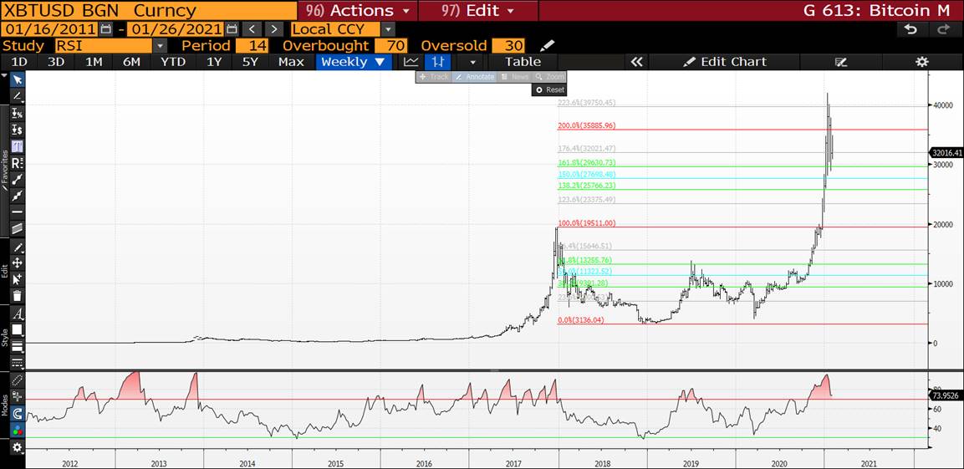This screenshot has height=469, width=964.
Task: Click the annotation notes icon right of Edit Chart
Action: [840, 62]
